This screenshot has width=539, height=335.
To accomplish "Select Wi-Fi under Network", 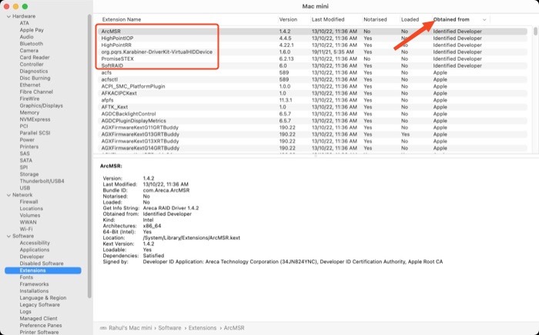I will click(x=26, y=229).
